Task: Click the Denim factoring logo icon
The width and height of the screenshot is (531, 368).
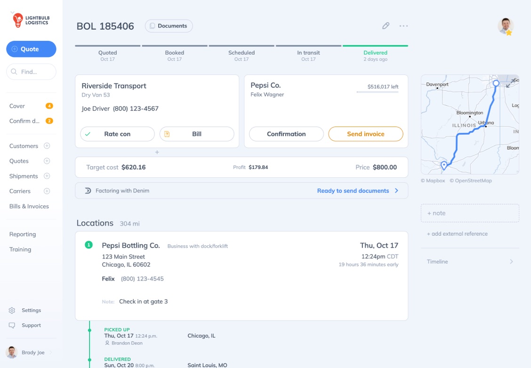Action: 88,191
